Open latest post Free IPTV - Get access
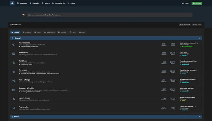 pos(188,70)
